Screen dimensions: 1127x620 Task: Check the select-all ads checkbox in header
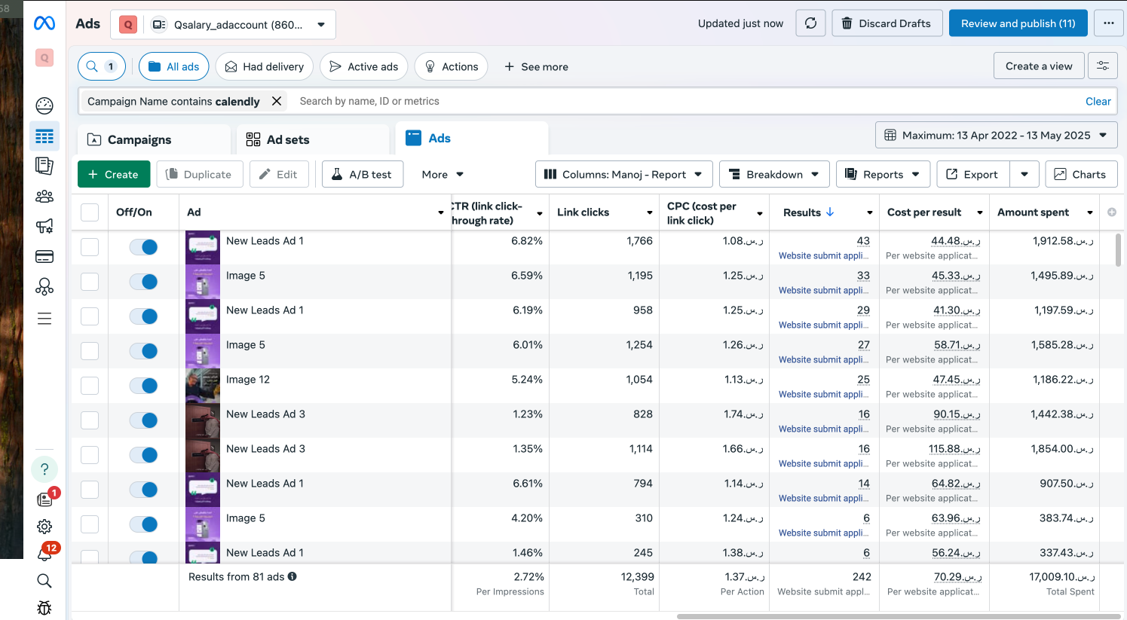90,212
